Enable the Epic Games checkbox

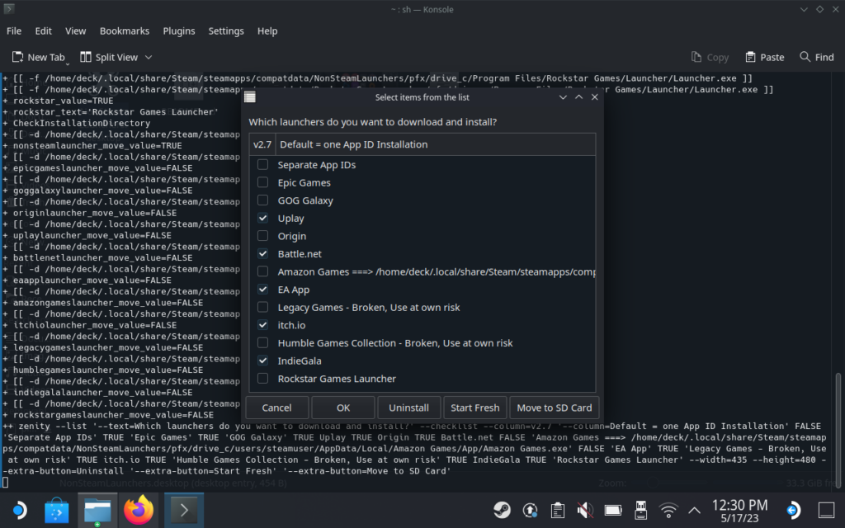pos(262,183)
